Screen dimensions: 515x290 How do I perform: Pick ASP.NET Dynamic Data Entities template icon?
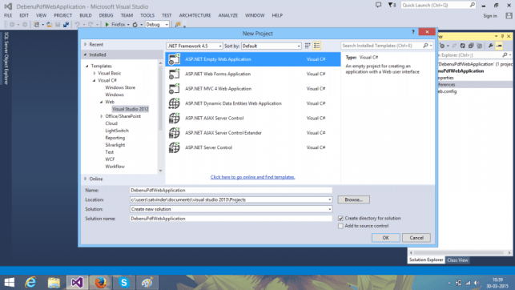(x=175, y=103)
